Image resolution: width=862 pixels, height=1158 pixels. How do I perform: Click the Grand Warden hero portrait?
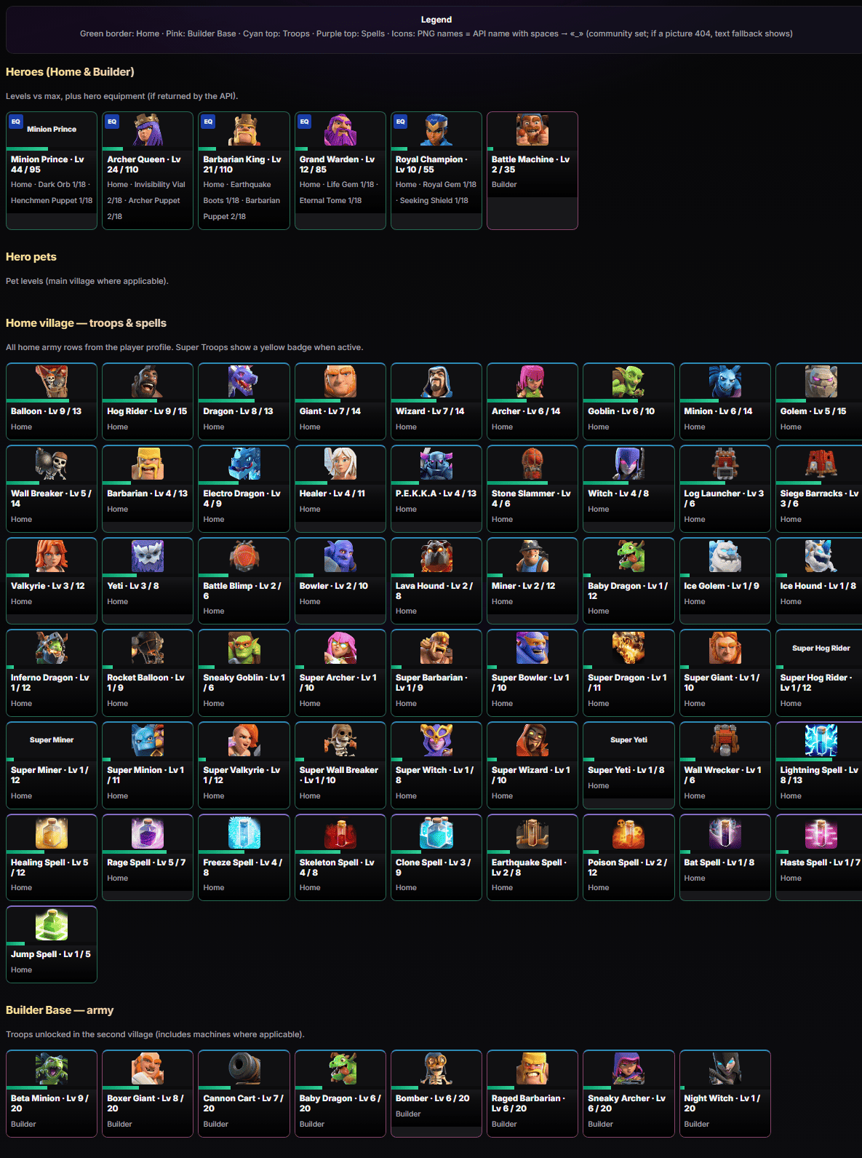340,130
